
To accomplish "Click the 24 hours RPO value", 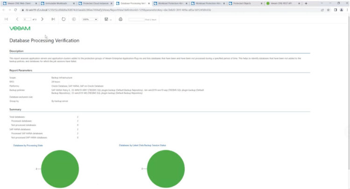I will (56, 82).
